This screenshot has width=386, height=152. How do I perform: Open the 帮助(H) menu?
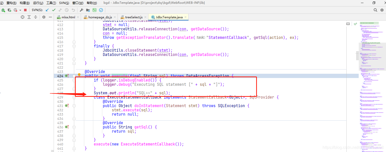point(92,3)
